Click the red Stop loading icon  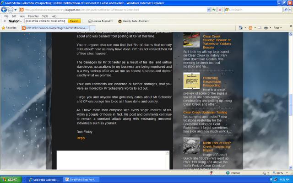tap(220, 10)
